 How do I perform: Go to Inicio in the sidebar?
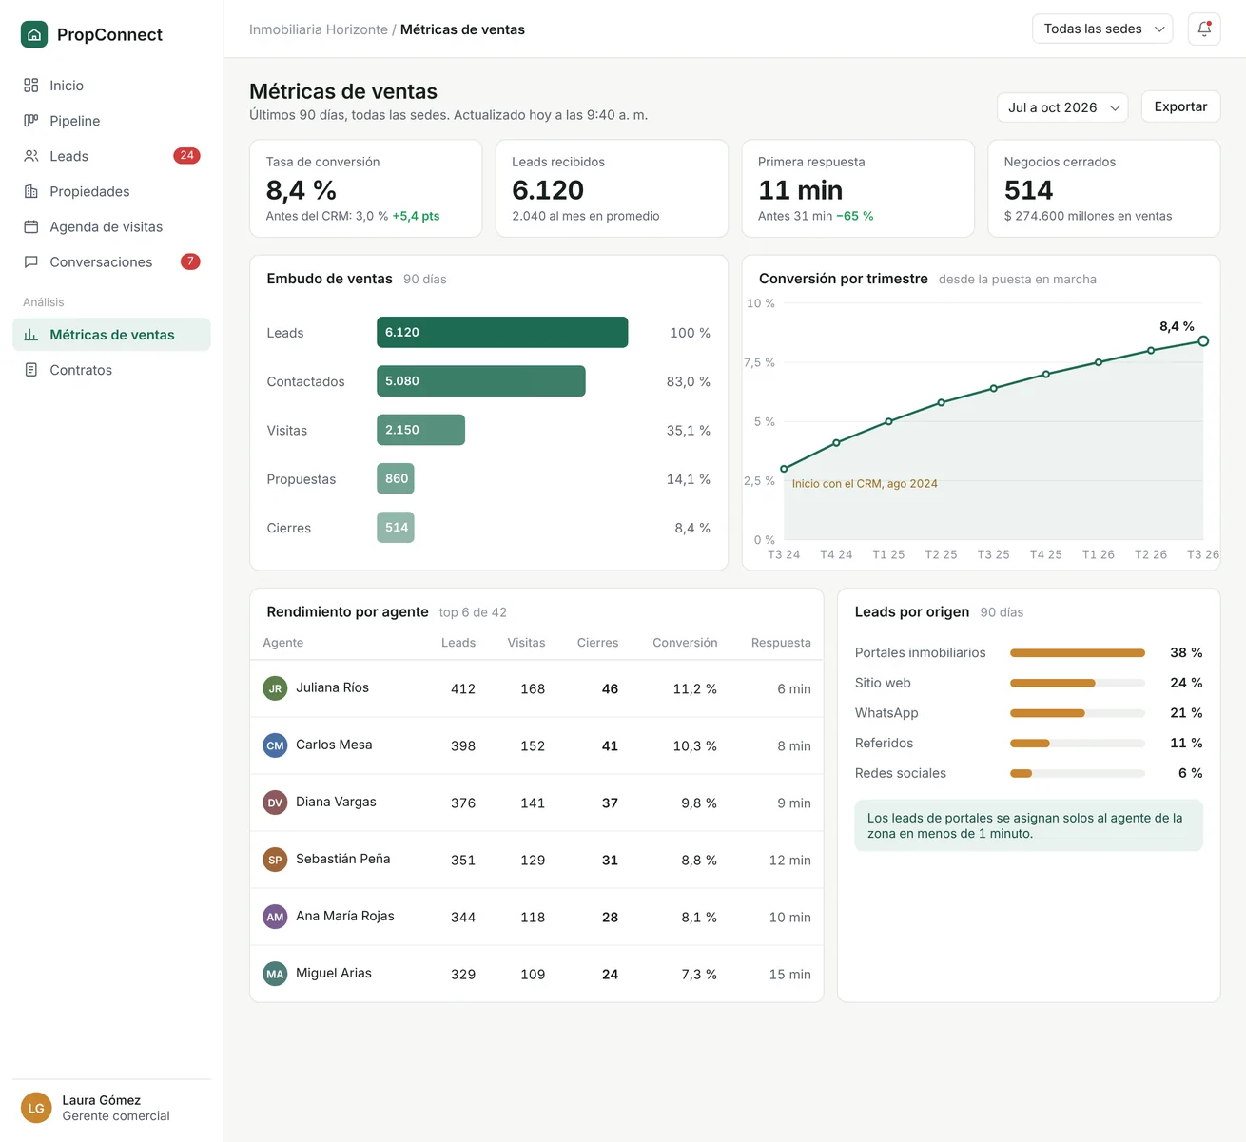[111, 86]
